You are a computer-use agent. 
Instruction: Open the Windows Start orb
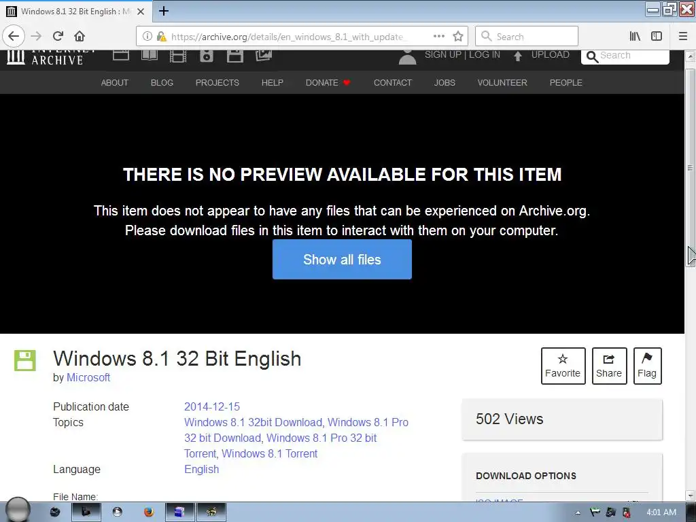point(18,510)
